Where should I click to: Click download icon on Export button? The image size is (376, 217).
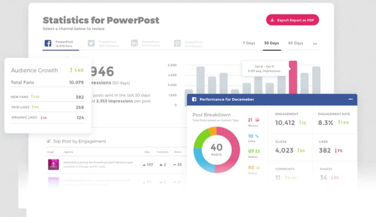[272, 20]
